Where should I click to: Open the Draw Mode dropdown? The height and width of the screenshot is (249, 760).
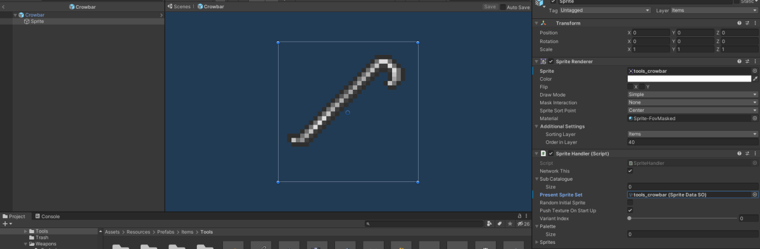pyautogui.click(x=692, y=95)
